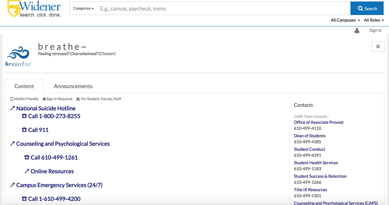Click the user profile silhouette icon
This screenshot has height=205, width=389.
tap(357, 31)
